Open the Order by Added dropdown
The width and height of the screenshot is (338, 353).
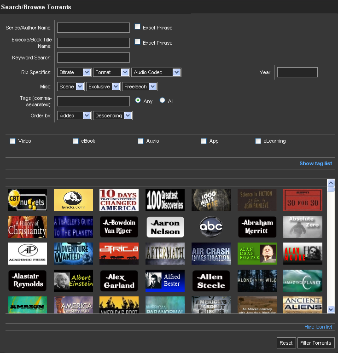(x=74, y=116)
